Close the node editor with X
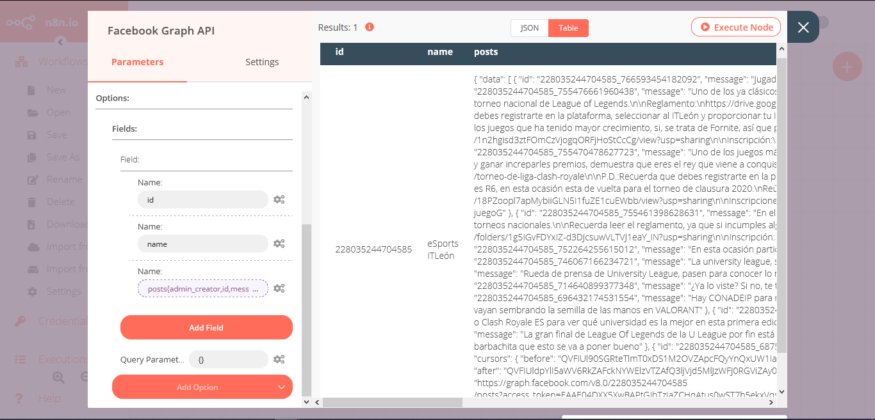The image size is (875, 420). 803,27
